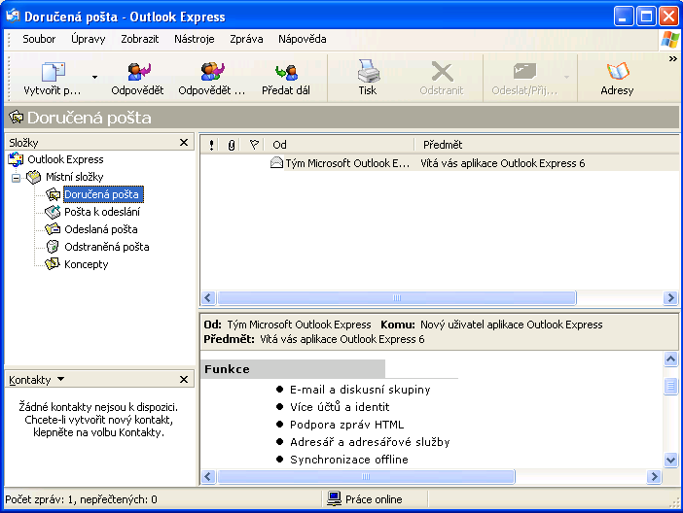
Task: Click the Práce online status bar icon
Action: coord(334,498)
